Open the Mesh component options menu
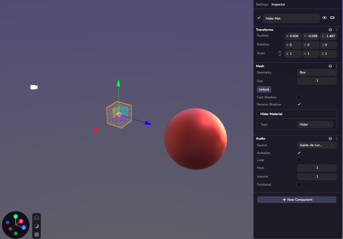 tap(336, 66)
